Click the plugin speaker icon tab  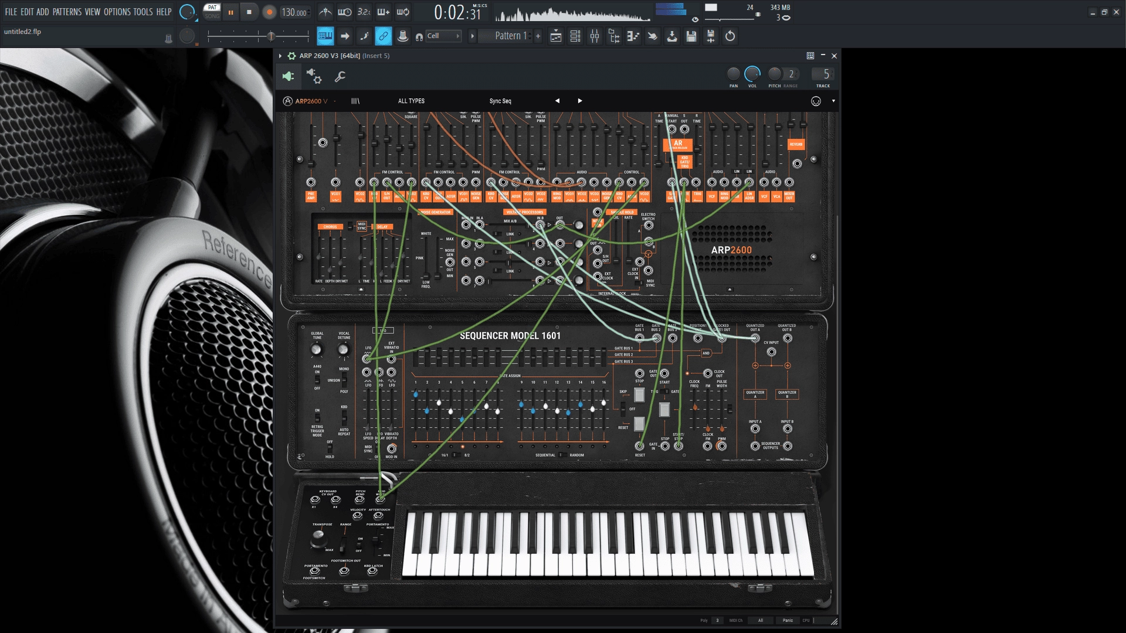(x=288, y=76)
